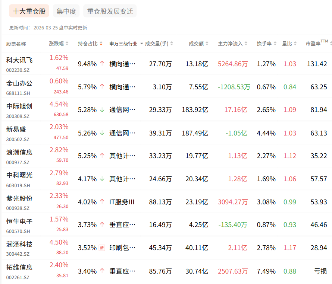
Task: Click stock code 300308.SZ
Action: (x=18, y=116)
